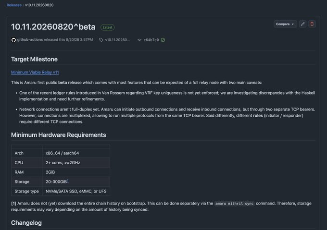Click the bold word 'beta' in the intro

(x=63, y=83)
